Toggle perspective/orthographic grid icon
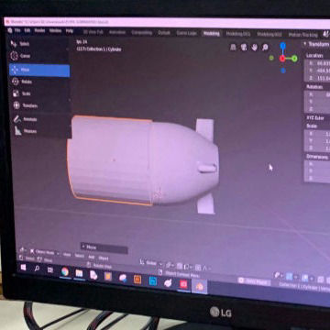The width and height of the screenshot is (330, 330). pyautogui.click(x=233, y=47)
